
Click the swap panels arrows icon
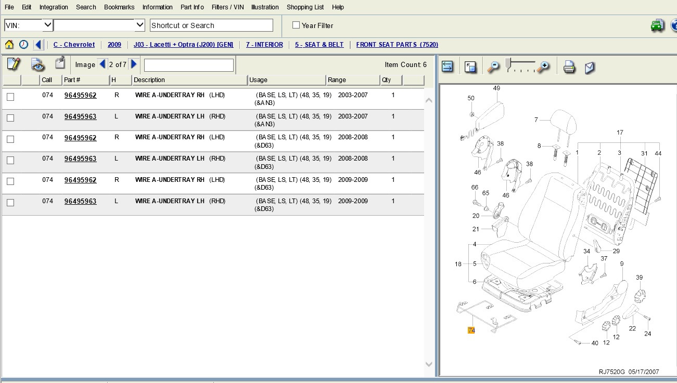(448, 67)
